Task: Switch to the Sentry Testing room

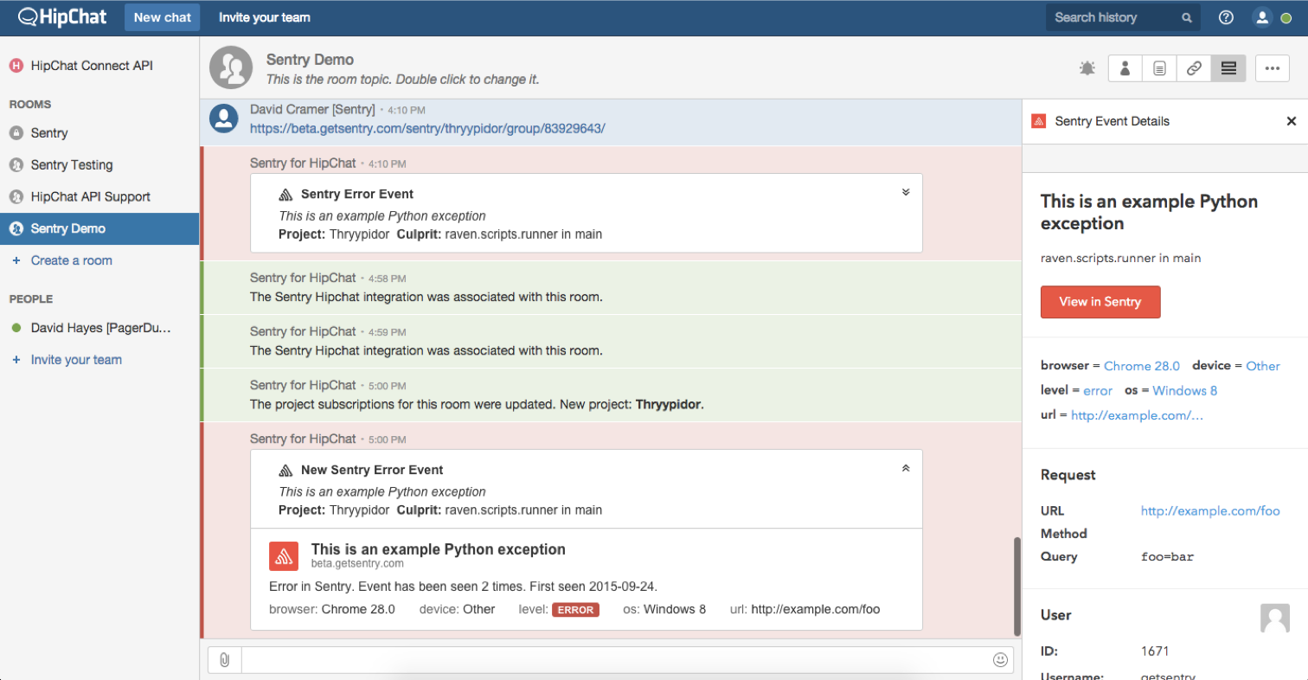Action: point(72,165)
